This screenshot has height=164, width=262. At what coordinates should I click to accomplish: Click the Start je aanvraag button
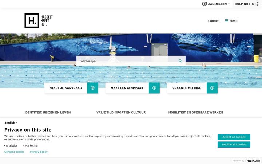(x=71, y=88)
